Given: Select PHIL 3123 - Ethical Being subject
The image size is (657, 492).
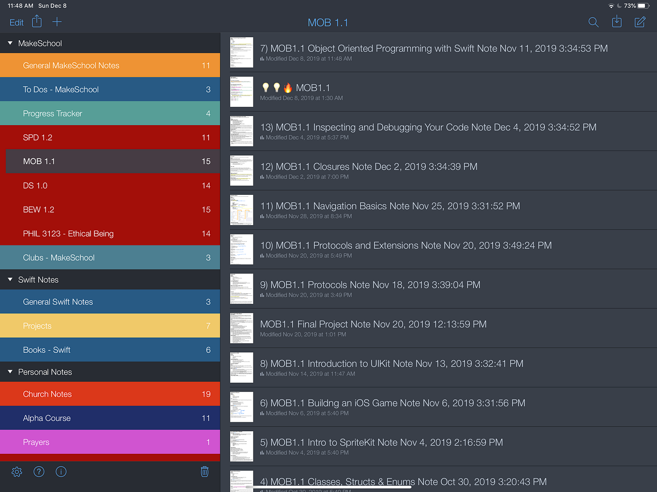Looking at the screenshot, I should click(x=110, y=233).
